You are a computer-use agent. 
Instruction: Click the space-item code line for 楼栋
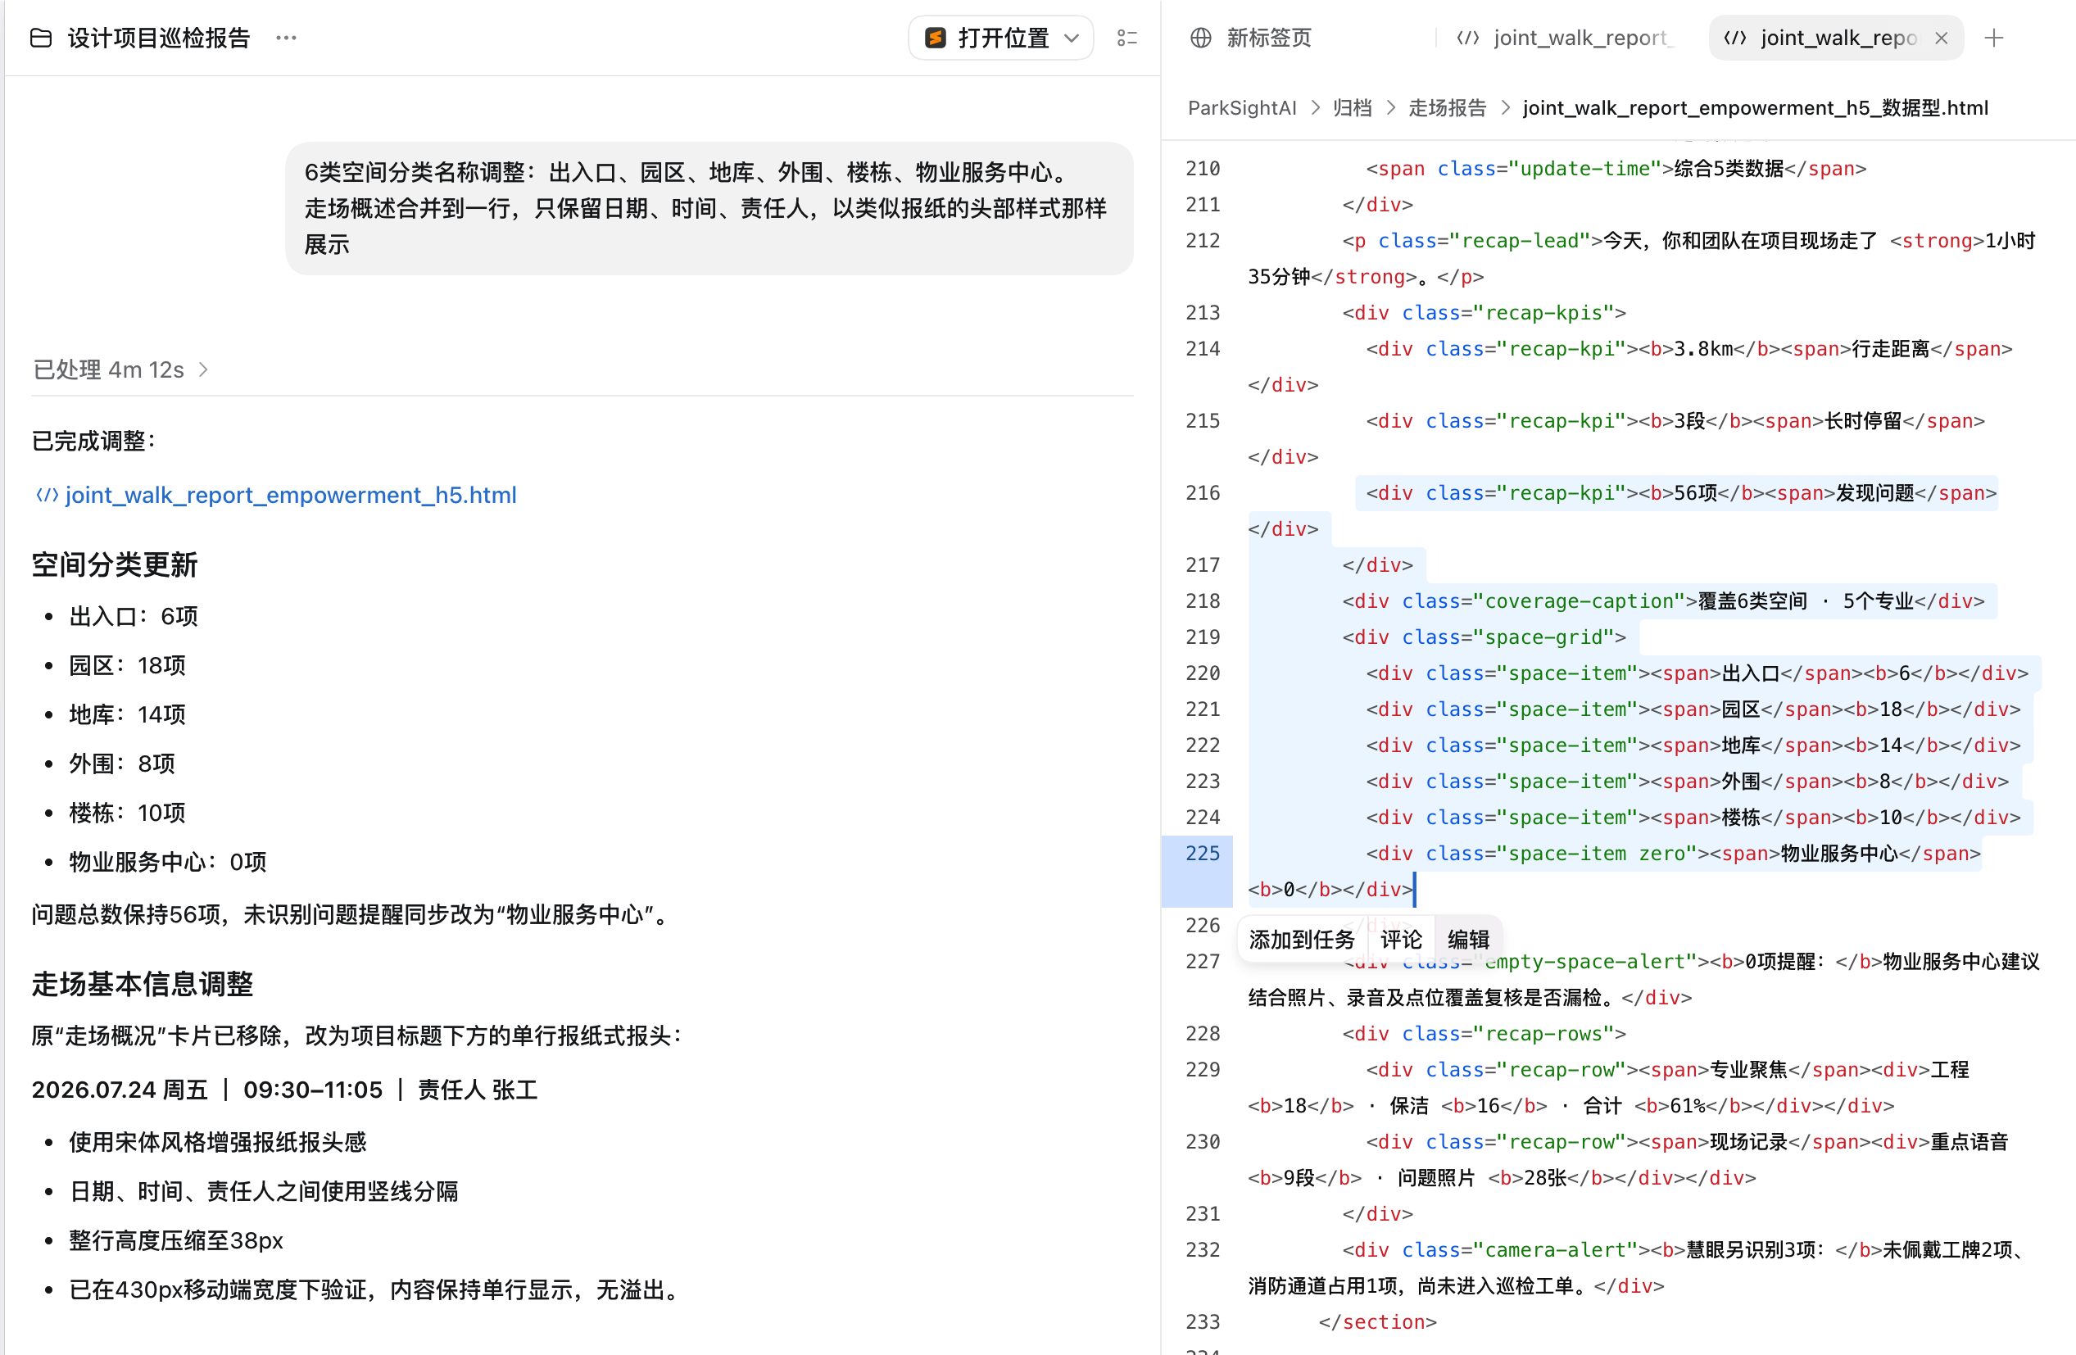click(x=1693, y=817)
